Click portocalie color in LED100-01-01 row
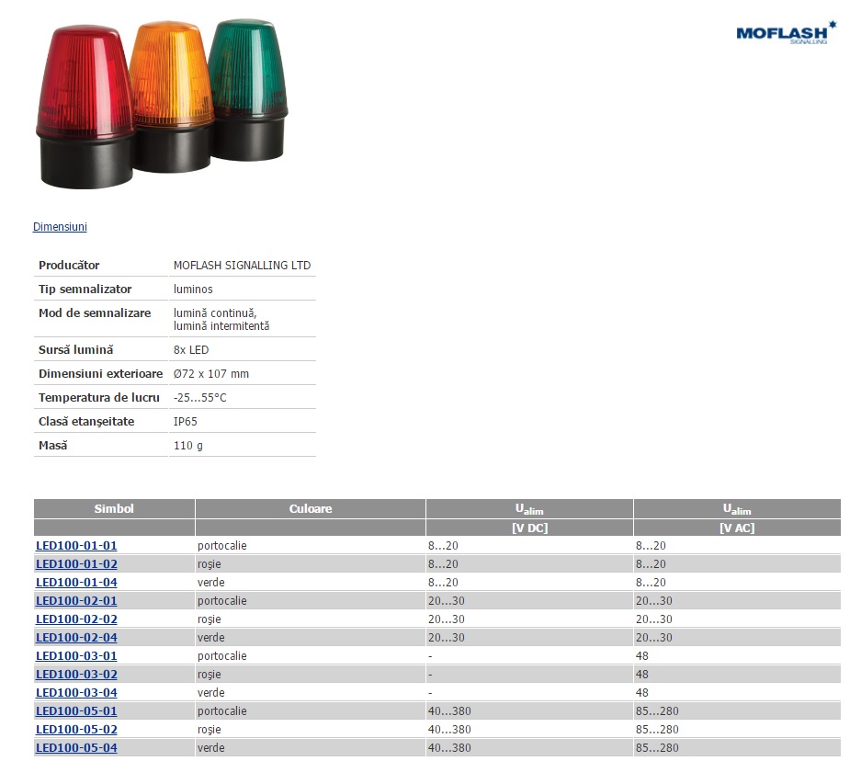850x761 pixels. click(221, 545)
